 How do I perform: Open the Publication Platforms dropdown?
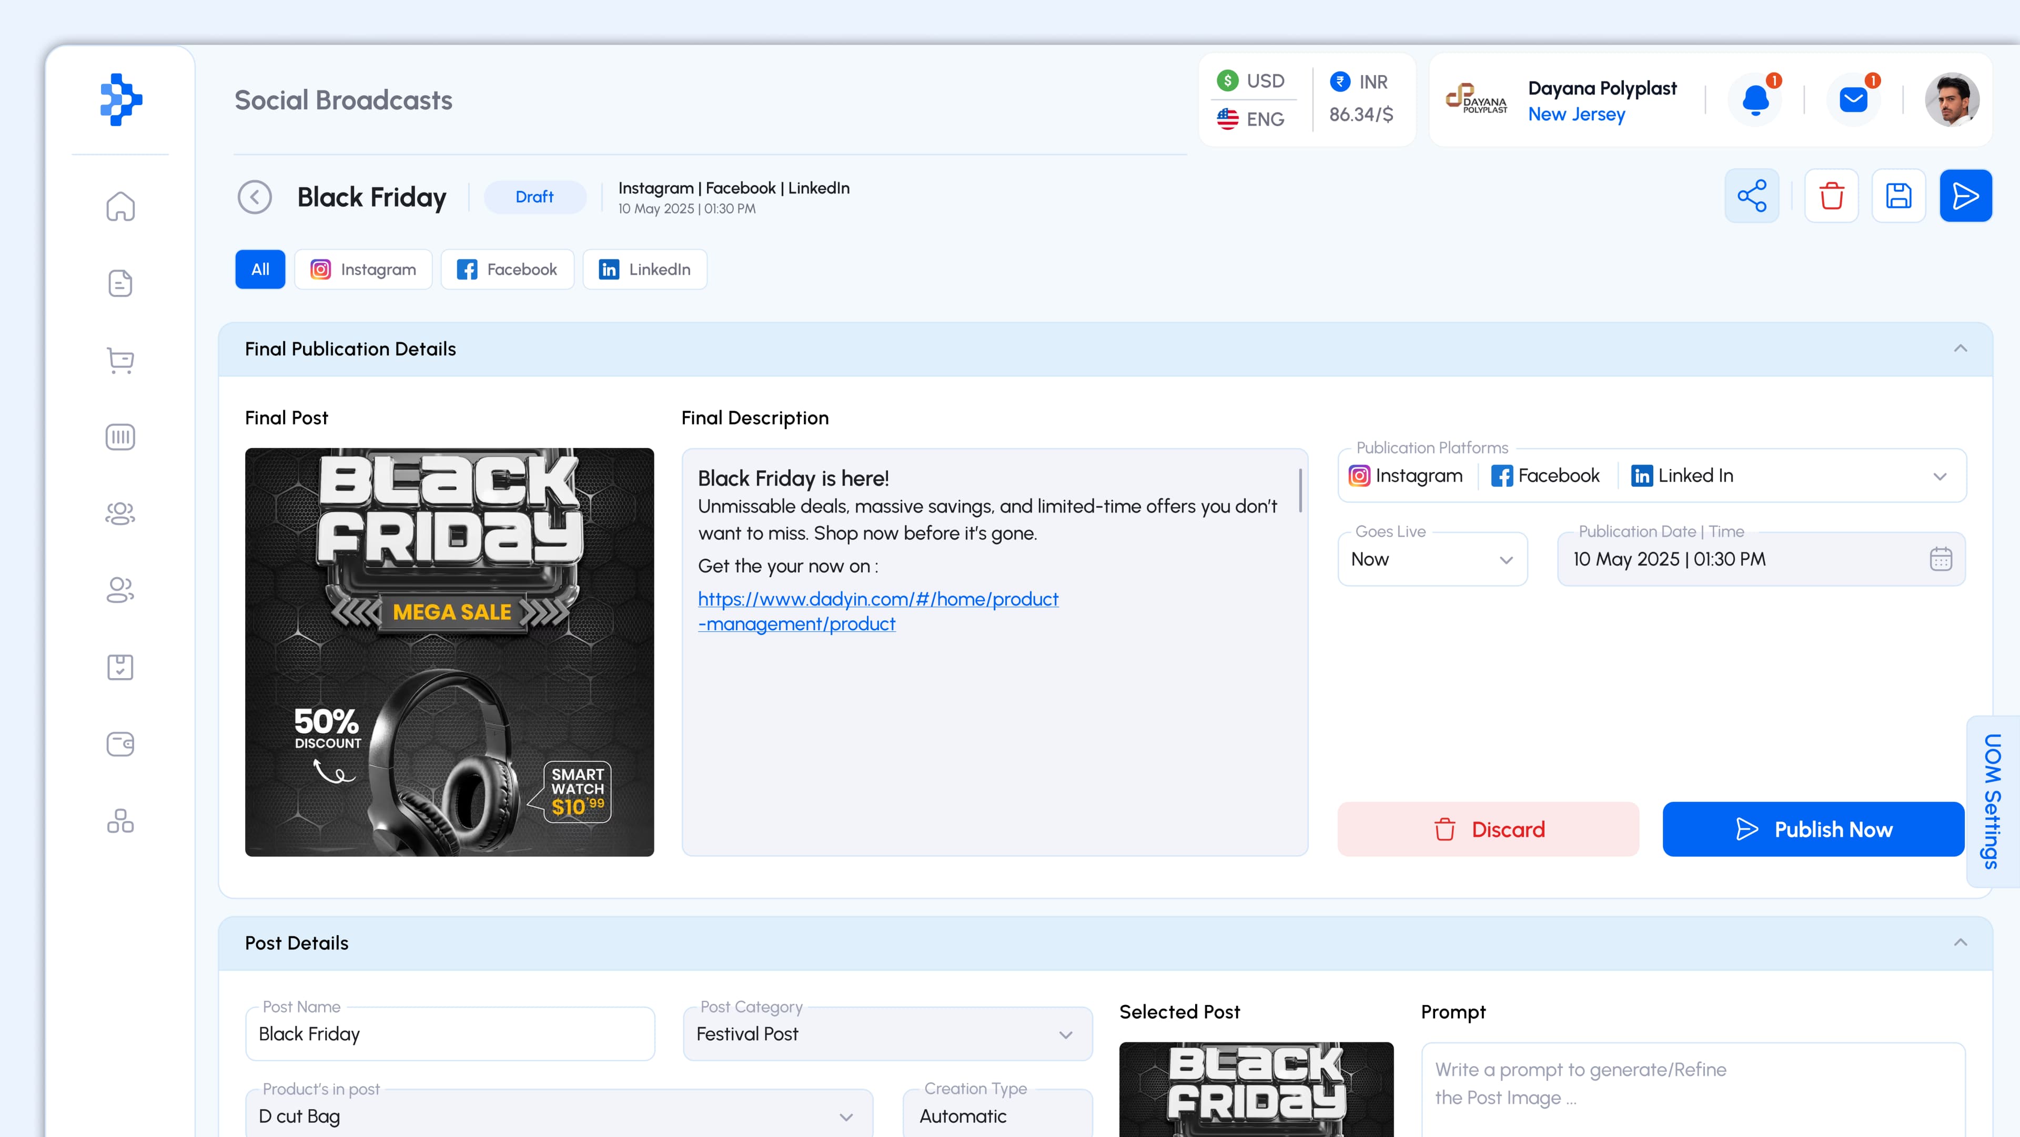pos(1652,476)
